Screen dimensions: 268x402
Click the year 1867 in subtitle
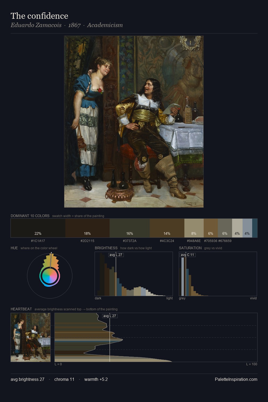(x=75, y=25)
